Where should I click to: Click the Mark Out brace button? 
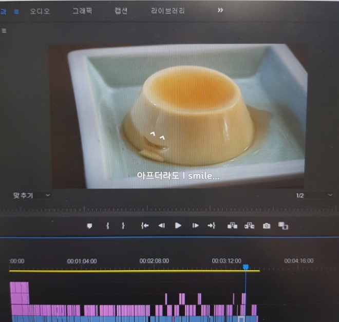[123, 225]
